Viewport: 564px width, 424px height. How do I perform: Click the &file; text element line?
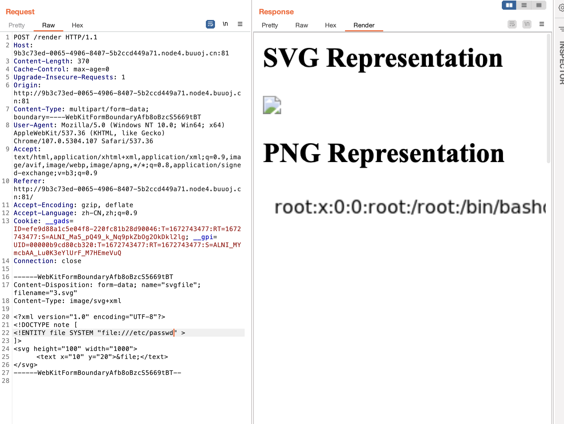(102, 357)
